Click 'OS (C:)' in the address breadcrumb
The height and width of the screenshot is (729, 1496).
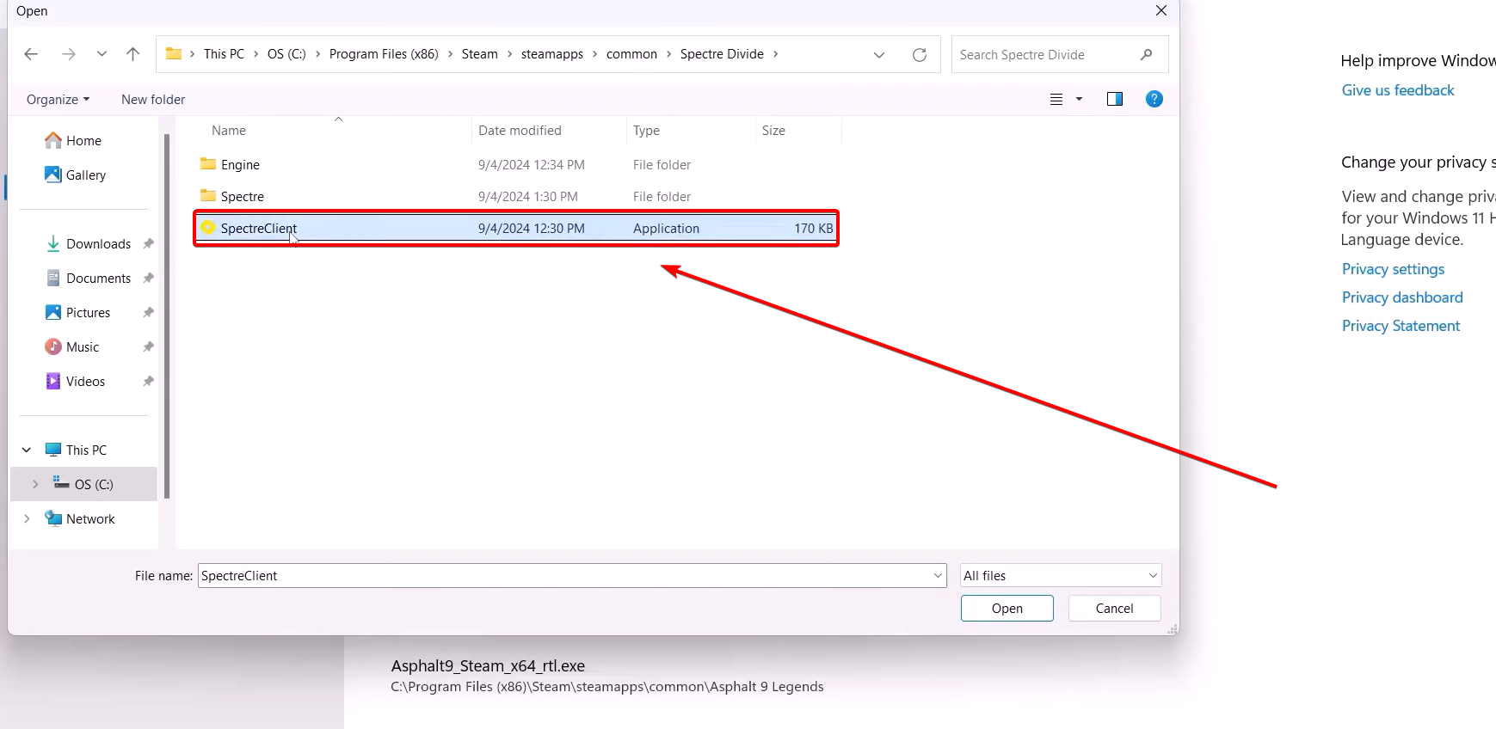pos(286,54)
